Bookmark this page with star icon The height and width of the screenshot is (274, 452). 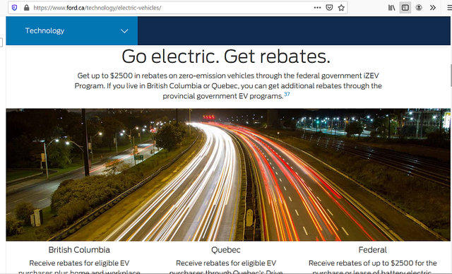click(x=341, y=8)
